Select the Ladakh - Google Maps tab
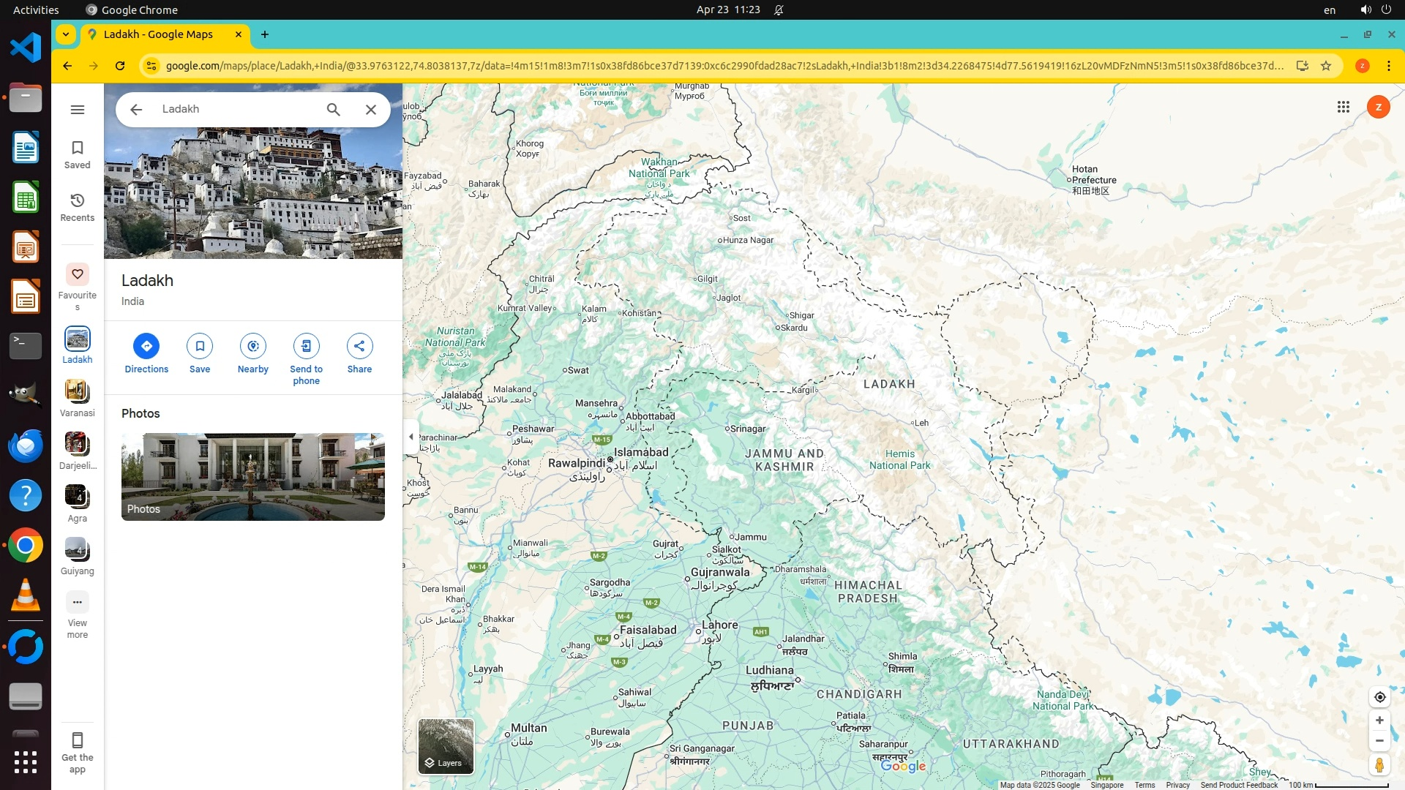The width and height of the screenshot is (1405, 790). (x=158, y=34)
